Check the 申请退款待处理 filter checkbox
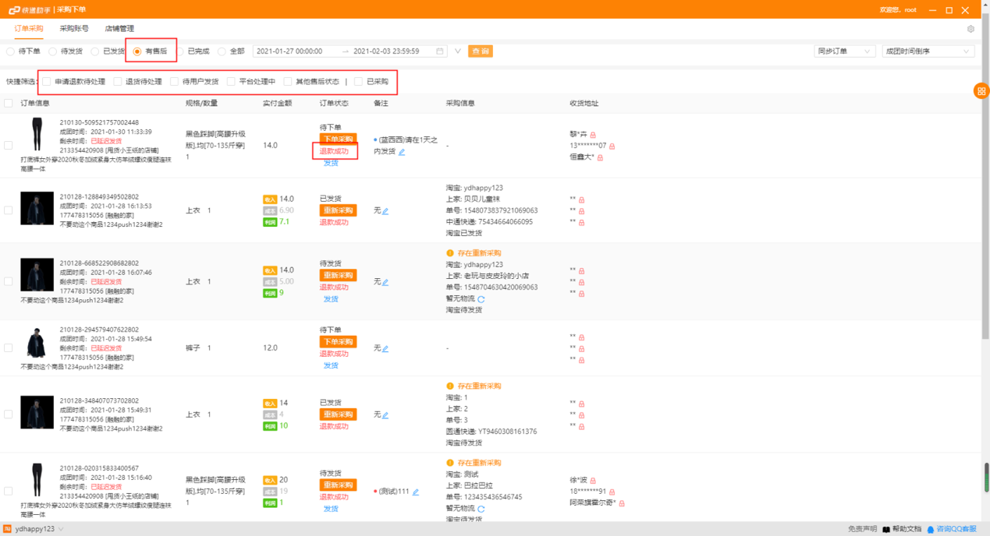Screen dimensions: 990x536 (x=47, y=82)
